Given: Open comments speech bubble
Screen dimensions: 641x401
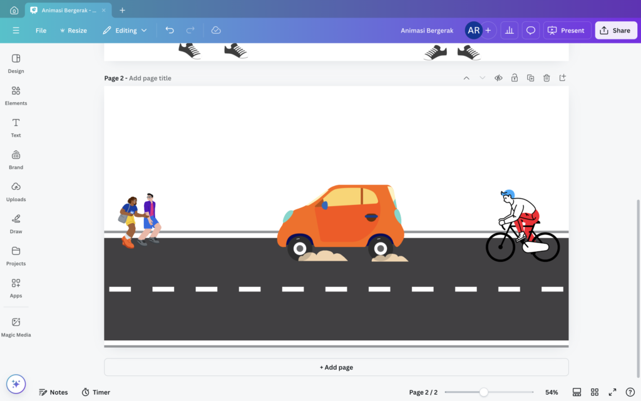Looking at the screenshot, I should coord(531,30).
